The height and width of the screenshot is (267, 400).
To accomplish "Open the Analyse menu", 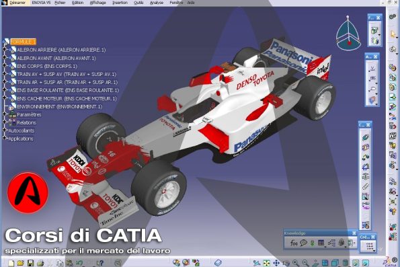I will pyautogui.click(x=157, y=3).
